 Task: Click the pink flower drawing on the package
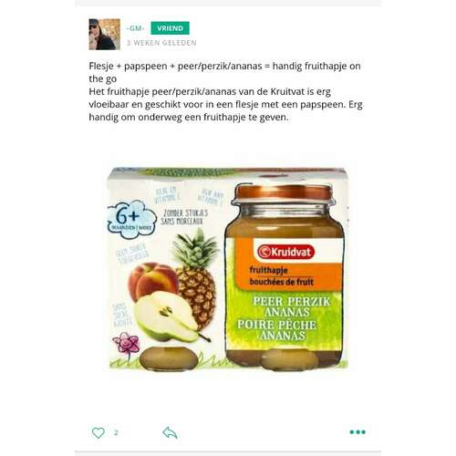tap(126, 344)
